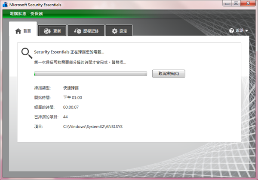Image resolution: width=258 pixels, height=180 pixels.
Task: Click the 快速掃描 scan type value
Action: point(71,88)
